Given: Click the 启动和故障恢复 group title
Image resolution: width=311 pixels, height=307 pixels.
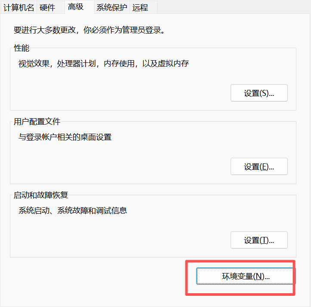Looking at the screenshot, I should click(x=41, y=195).
